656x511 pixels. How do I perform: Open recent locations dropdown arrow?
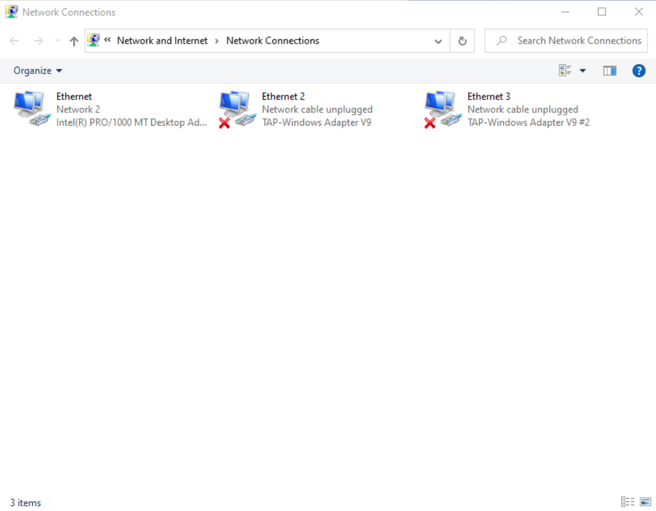[x=58, y=41]
